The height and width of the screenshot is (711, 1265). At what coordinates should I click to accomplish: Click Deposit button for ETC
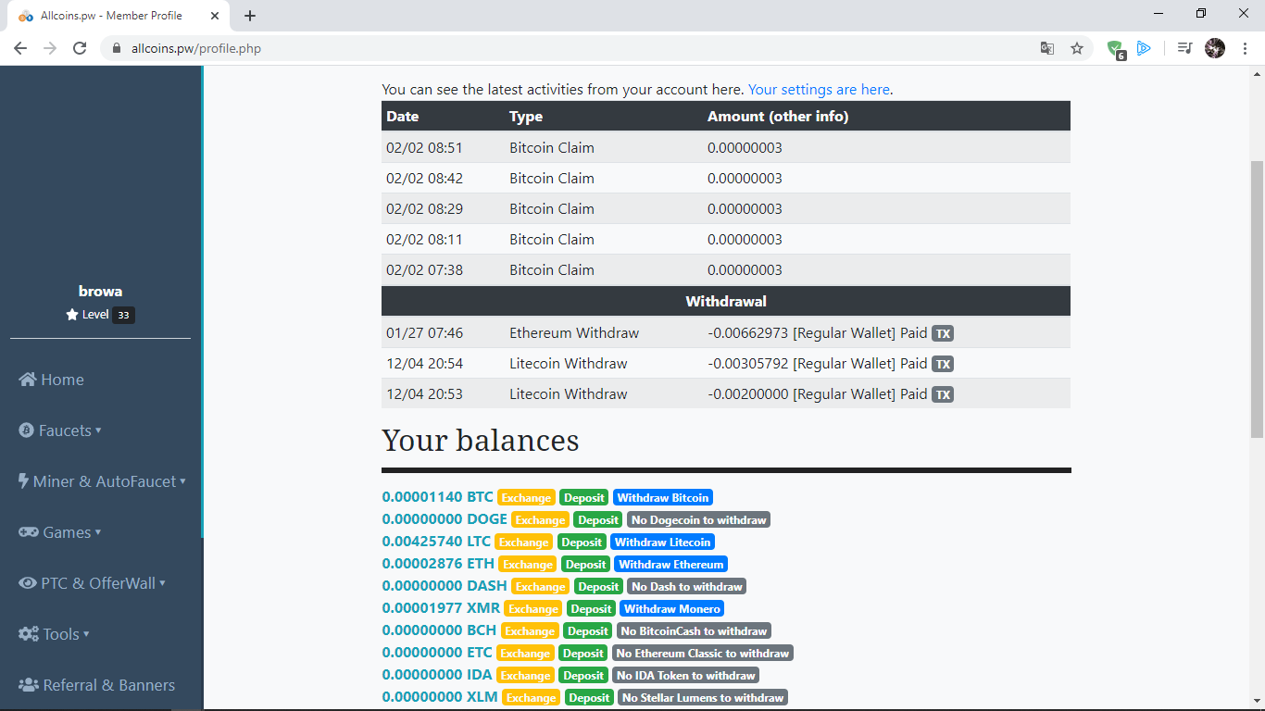point(584,654)
